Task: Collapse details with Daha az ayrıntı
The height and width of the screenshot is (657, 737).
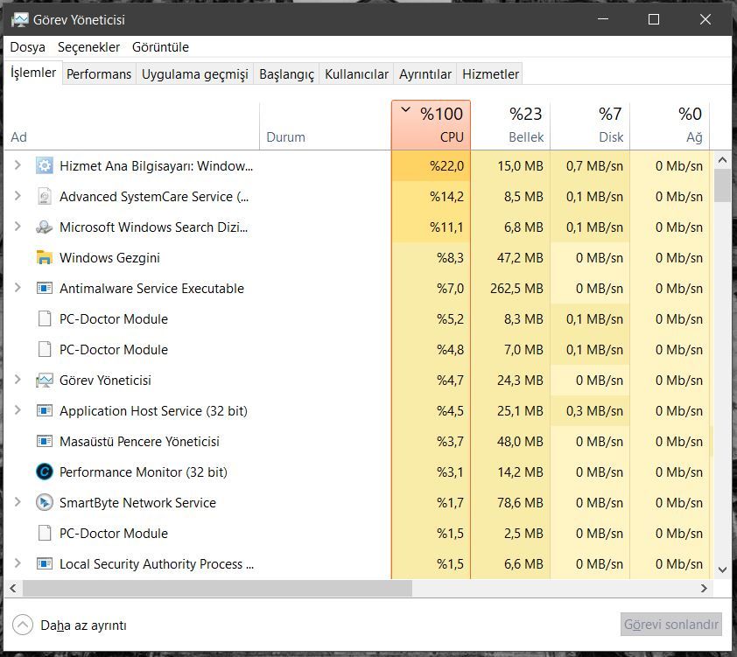Action: pos(72,625)
